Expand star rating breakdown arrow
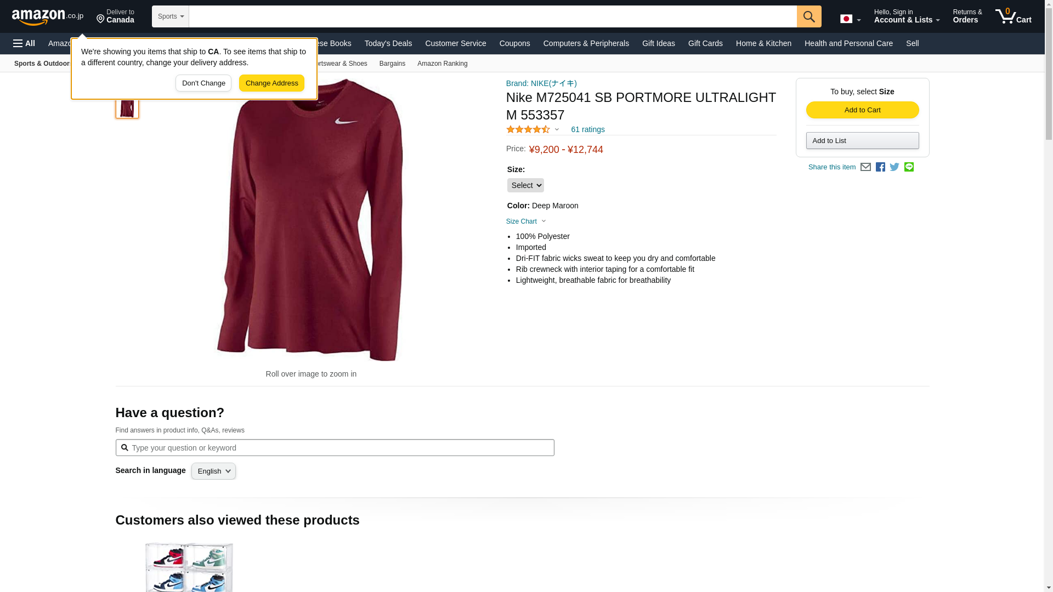This screenshot has width=1053, height=592. tap(557, 130)
